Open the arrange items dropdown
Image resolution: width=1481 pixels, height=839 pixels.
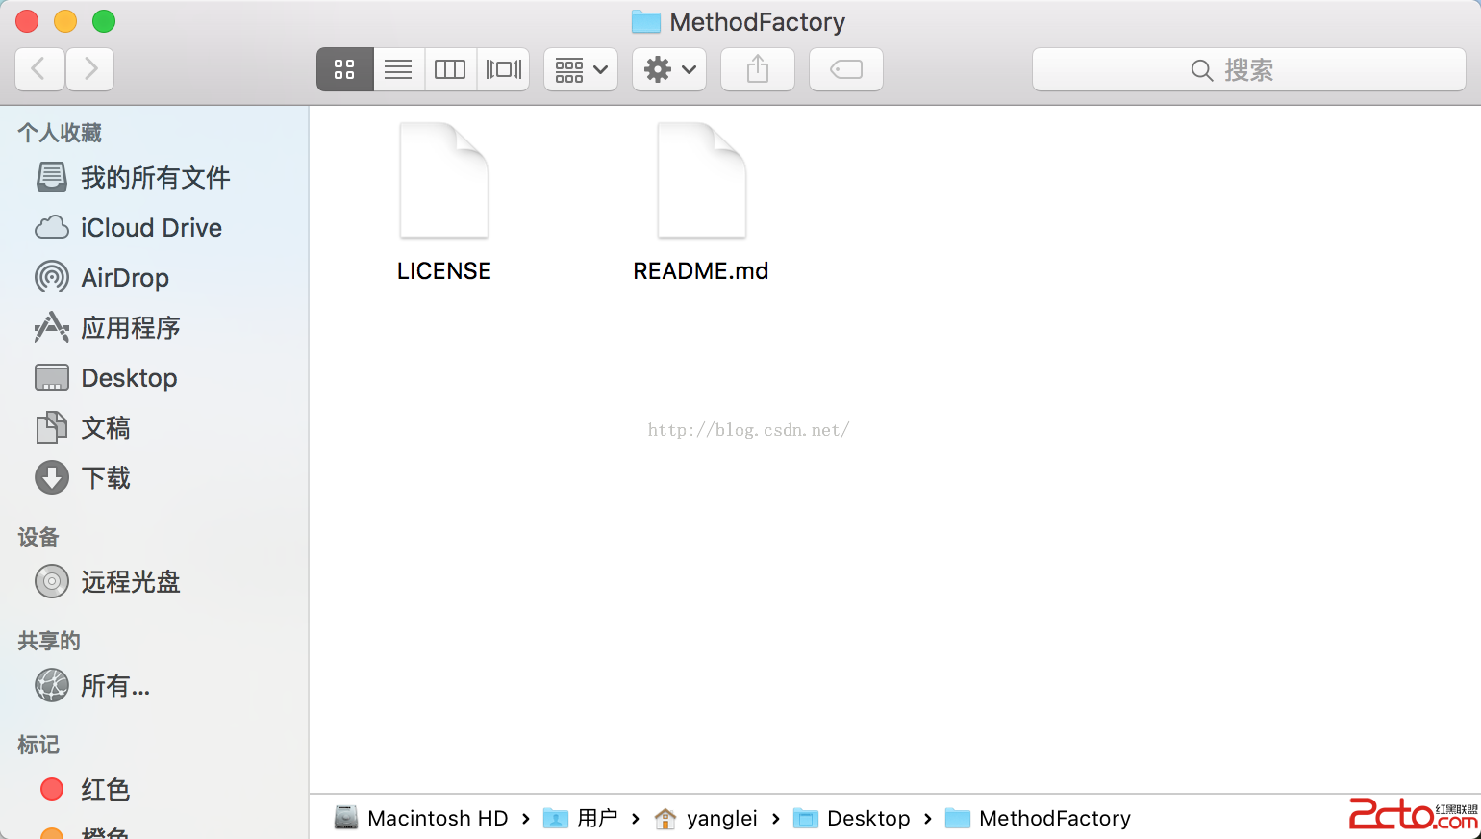click(x=581, y=69)
